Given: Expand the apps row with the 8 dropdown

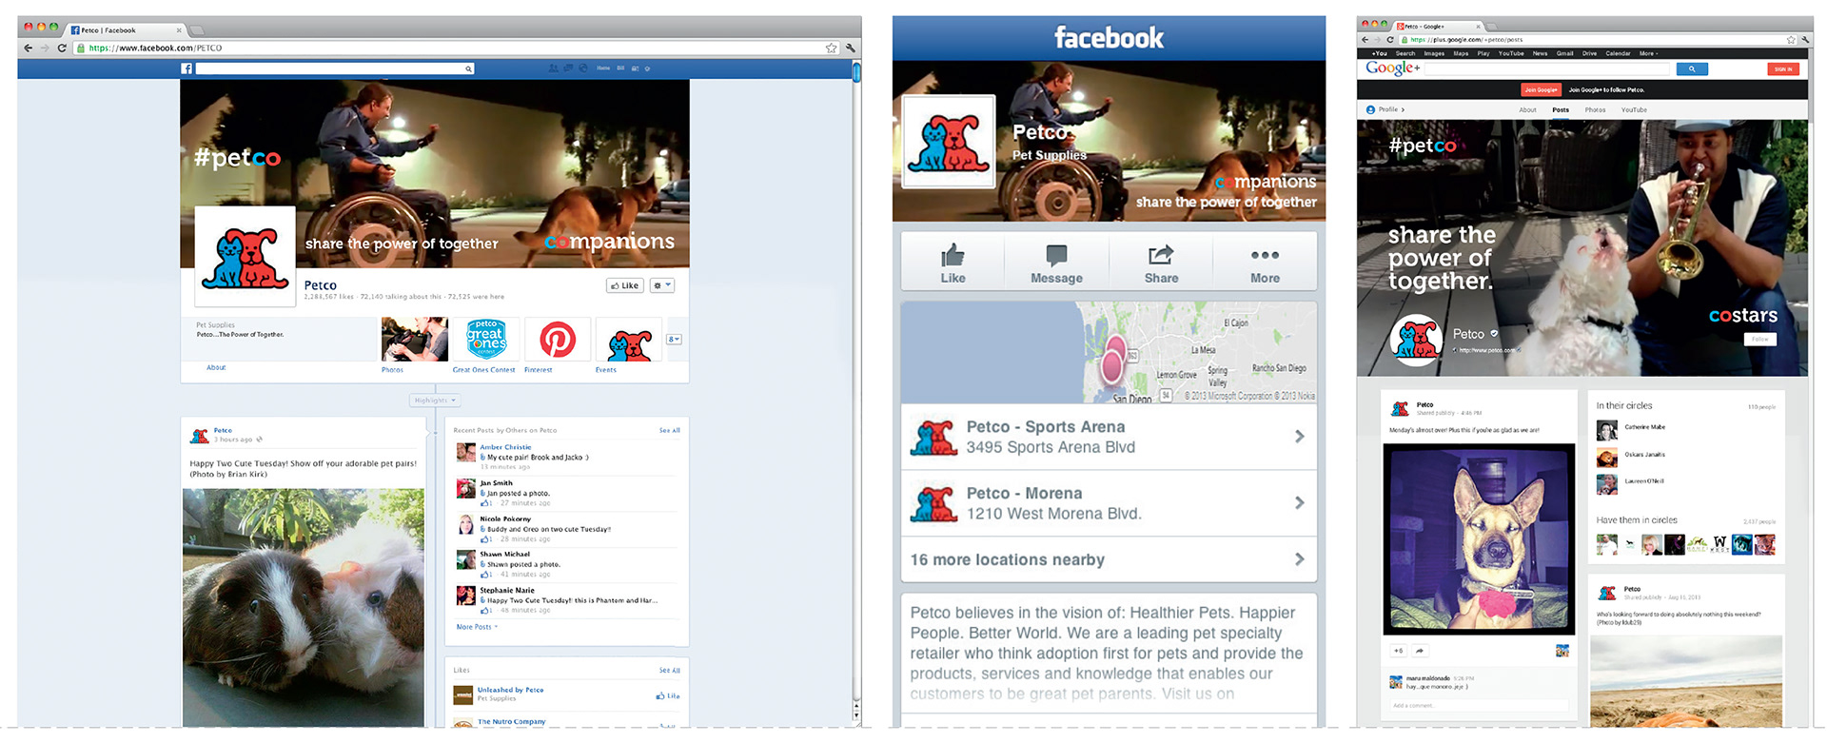Looking at the screenshot, I should tap(674, 339).
